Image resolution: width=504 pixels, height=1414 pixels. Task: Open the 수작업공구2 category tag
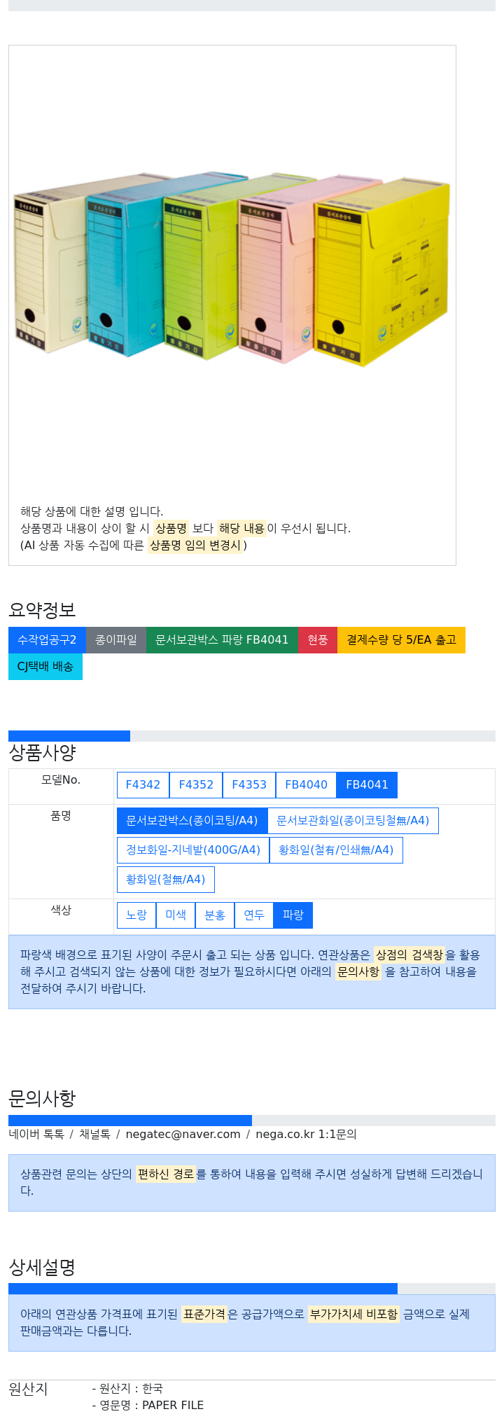point(47,639)
